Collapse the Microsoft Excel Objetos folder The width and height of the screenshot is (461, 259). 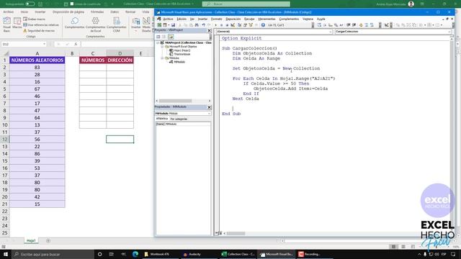[x=162, y=47]
